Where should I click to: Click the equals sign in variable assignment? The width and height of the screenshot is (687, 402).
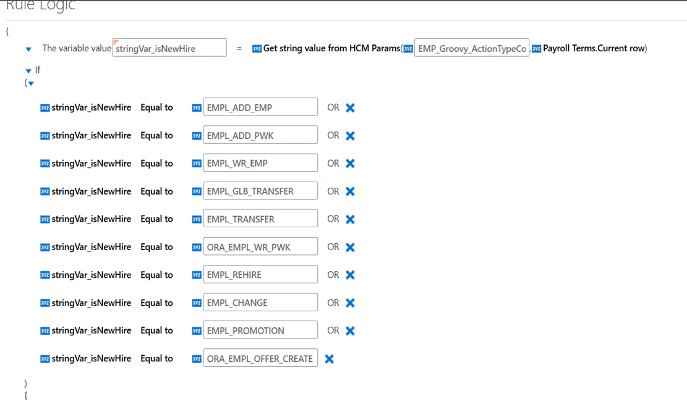click(x=239, y=49)
